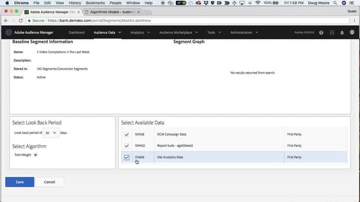Image resolution: width=360 pixels, height=202 pixels.
Task: Open the Bookmarks menu
Action: [x=96, y=3]
